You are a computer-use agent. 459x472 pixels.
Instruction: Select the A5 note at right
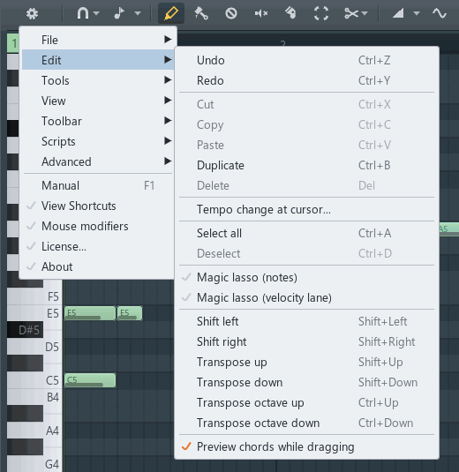pos(449,229)
